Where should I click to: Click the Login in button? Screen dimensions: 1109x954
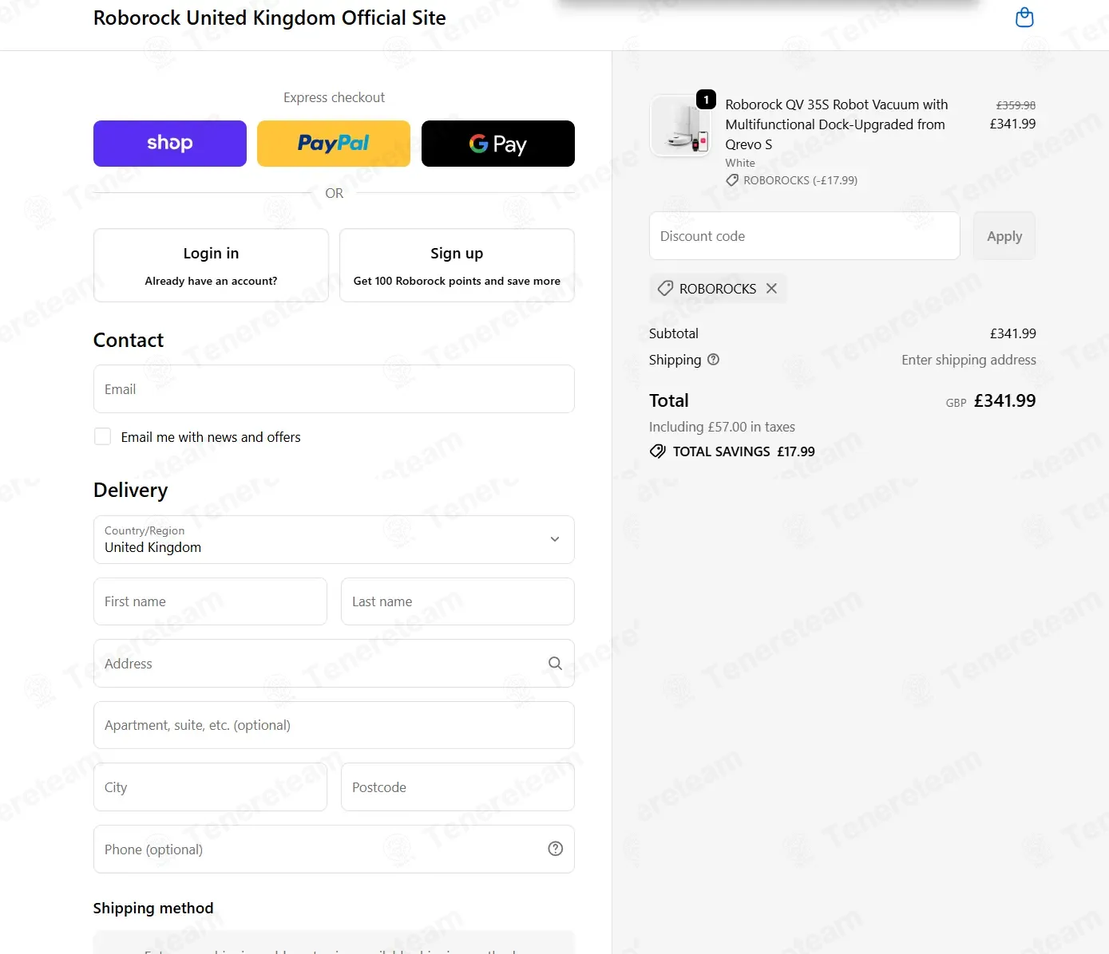click(x=211, y=266)
